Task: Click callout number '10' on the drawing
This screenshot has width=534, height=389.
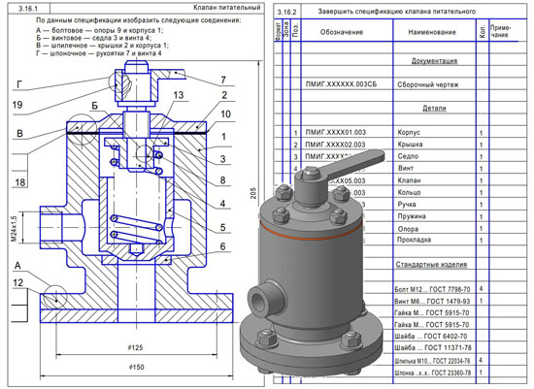Action: coord(225,114)
